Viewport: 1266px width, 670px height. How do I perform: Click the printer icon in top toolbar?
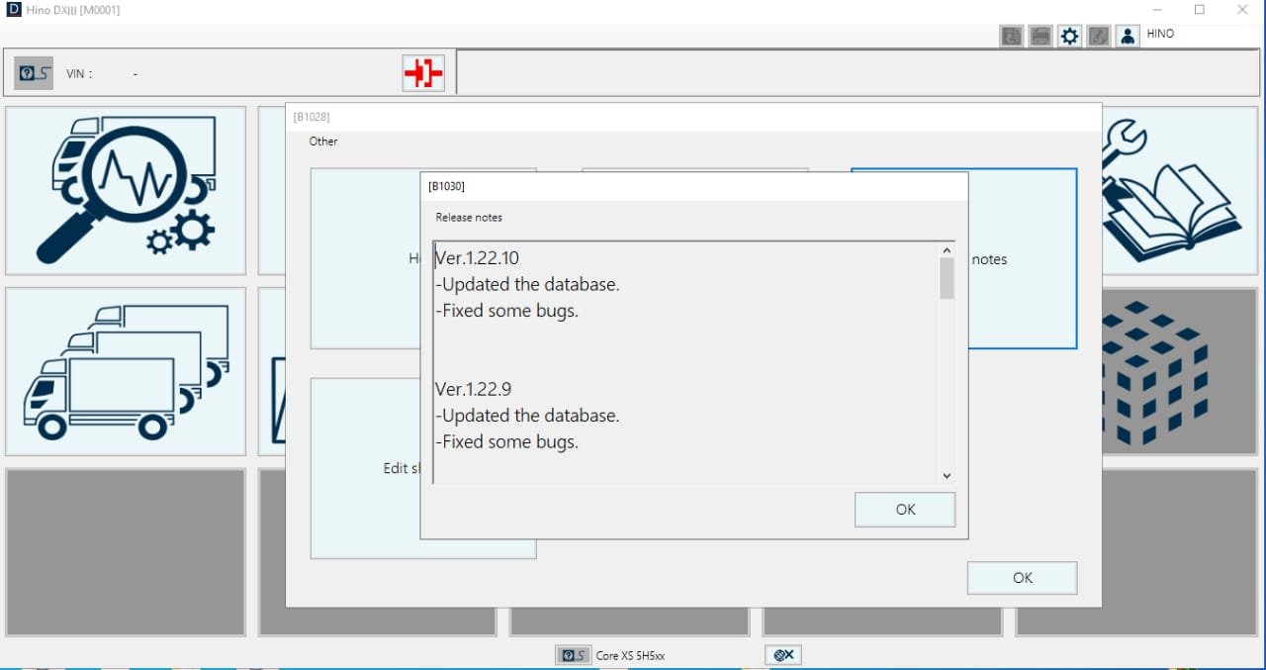click(x=1040, y=35)
